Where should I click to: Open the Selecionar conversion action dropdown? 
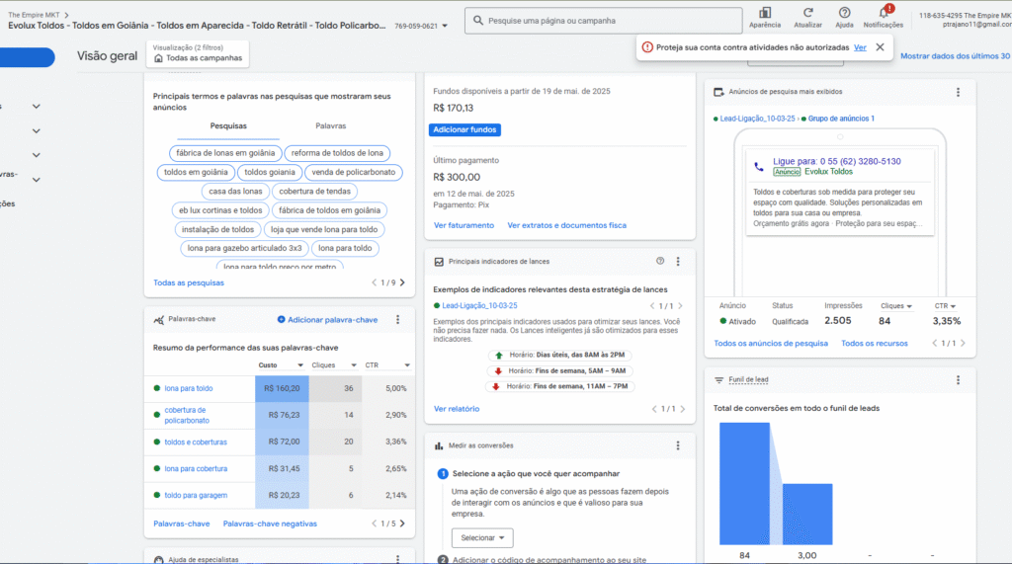pyautogui.click(x=482, y=538)
